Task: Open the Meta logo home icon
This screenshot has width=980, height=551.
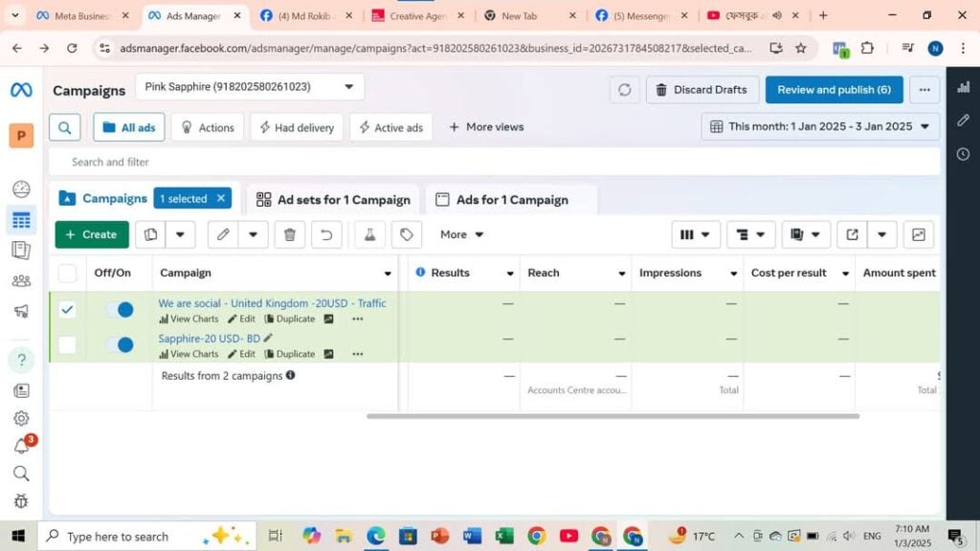Action: coord(21,90)
